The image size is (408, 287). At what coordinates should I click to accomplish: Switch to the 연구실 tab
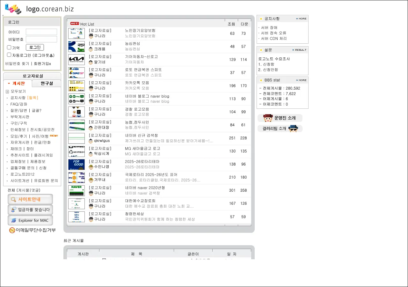click(47, 84)
